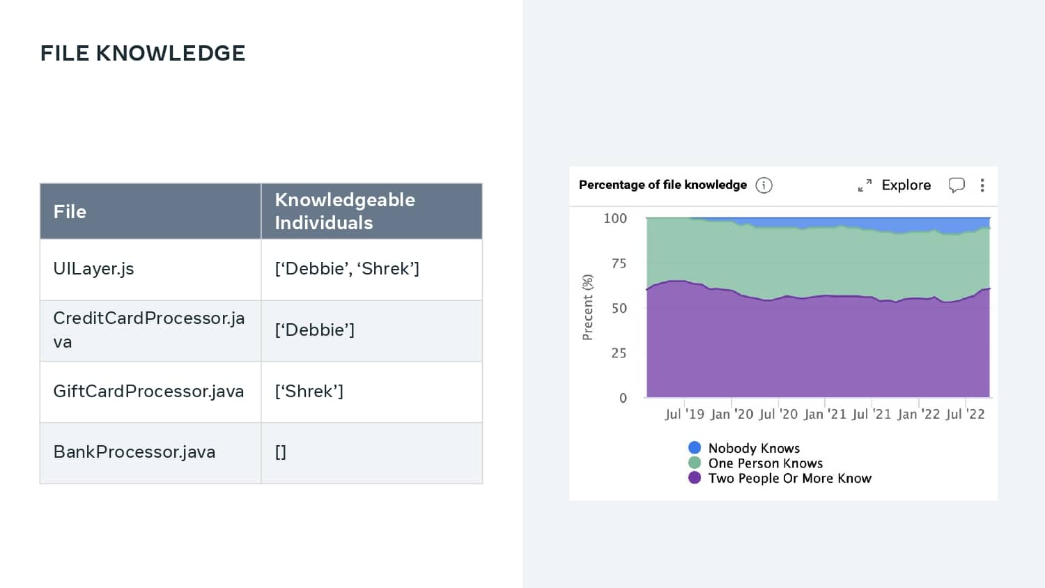The image size is (1045, 588).
Task: Click the blue Nobody Knows color dot
Action: pos(695,447)
